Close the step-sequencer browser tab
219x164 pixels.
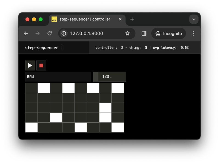tap(120, 19)
